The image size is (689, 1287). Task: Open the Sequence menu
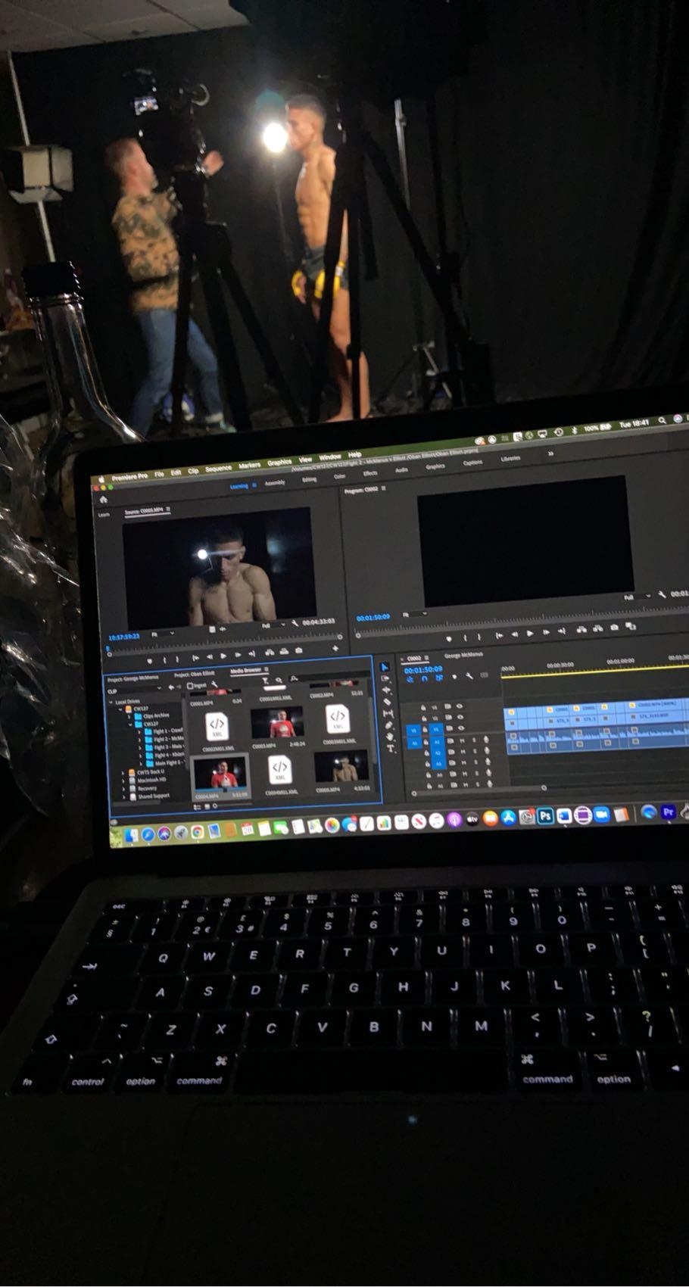(218, 469)
